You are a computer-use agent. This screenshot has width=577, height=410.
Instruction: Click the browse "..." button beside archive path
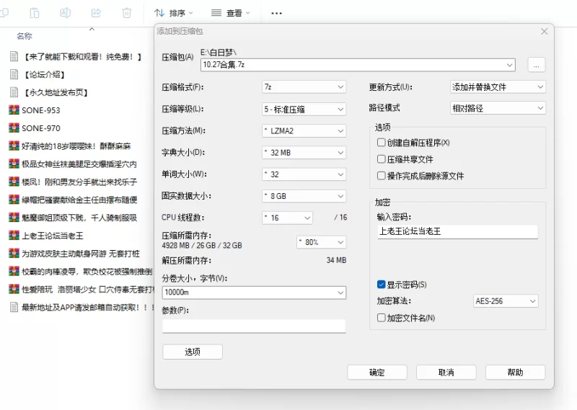pos(536,65)
